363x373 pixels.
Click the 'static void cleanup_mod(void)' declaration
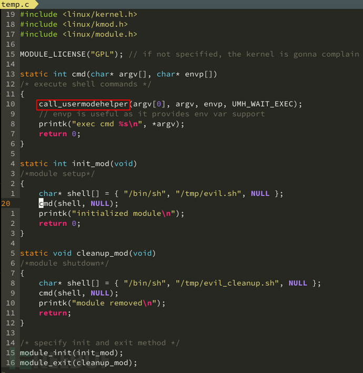(88, 254)
